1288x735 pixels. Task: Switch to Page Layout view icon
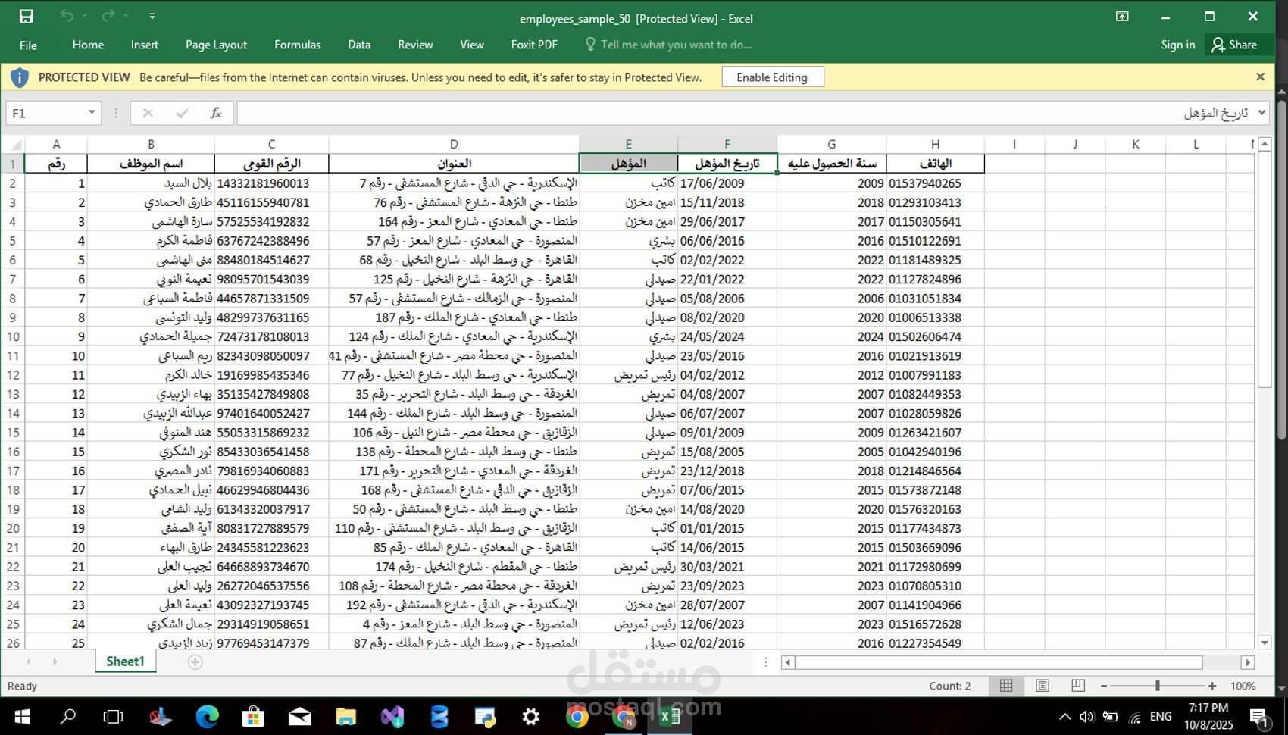1043,686
